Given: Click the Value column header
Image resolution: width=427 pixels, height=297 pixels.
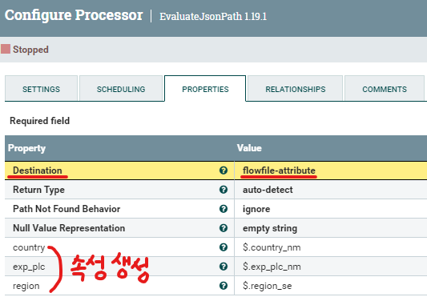Looking at the screenshot, I should (249, 148).
